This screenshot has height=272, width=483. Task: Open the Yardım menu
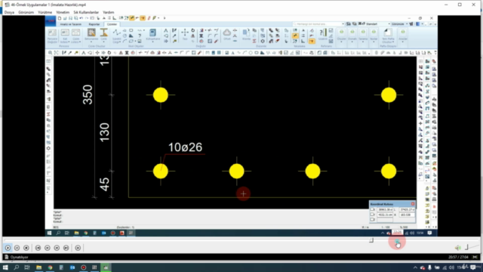(109, 12)
